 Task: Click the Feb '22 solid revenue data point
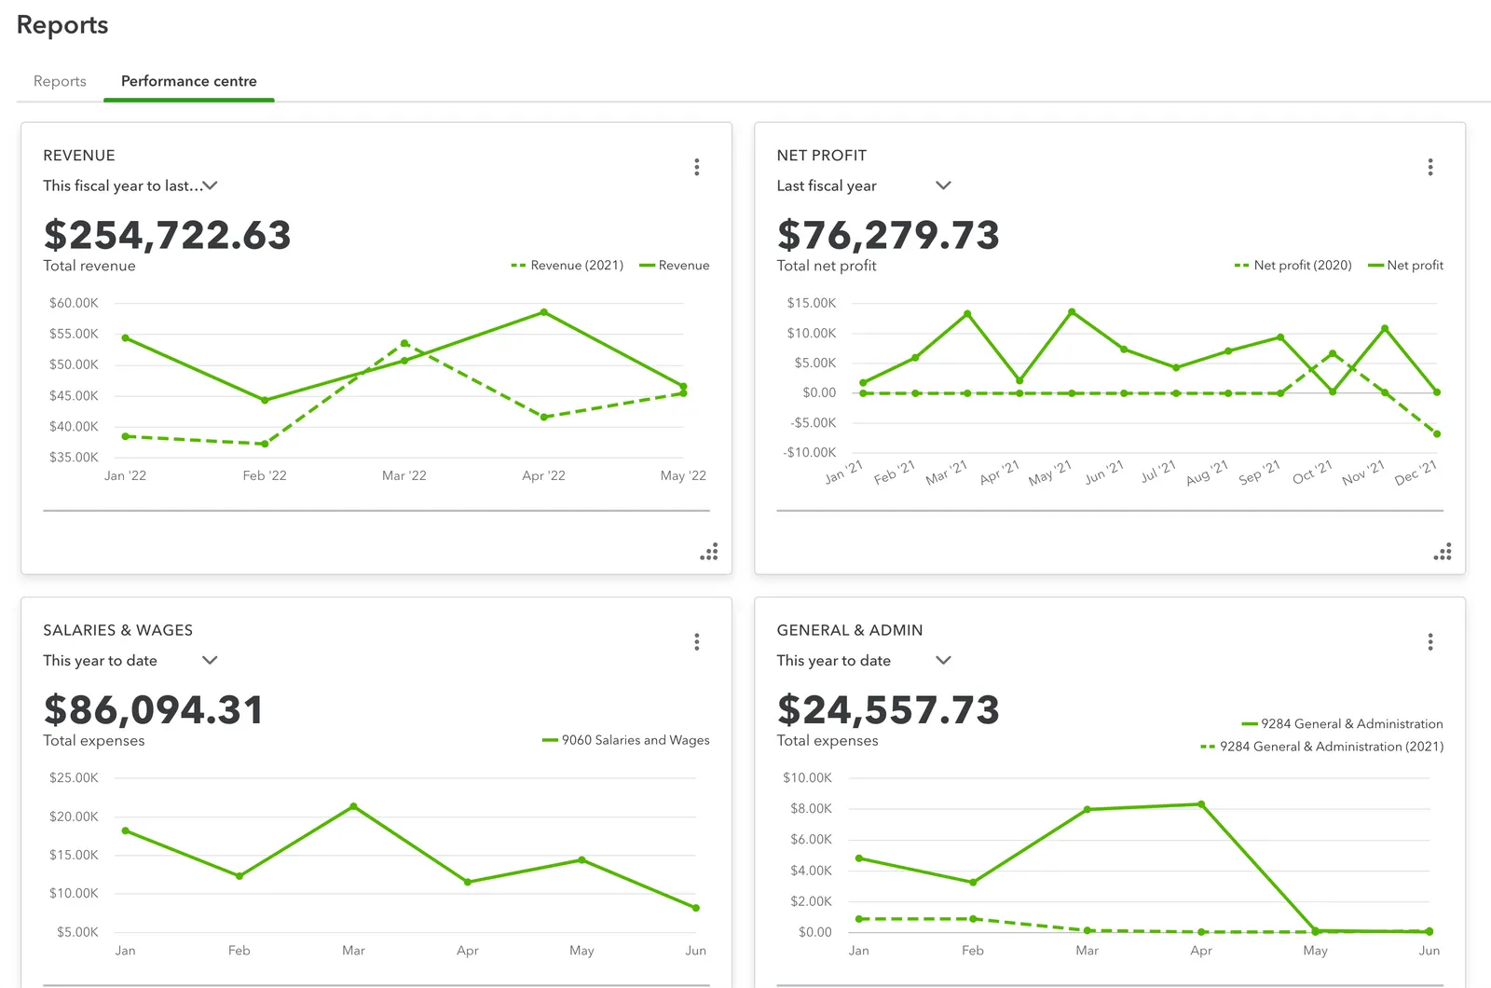click(x=265, y=400)
